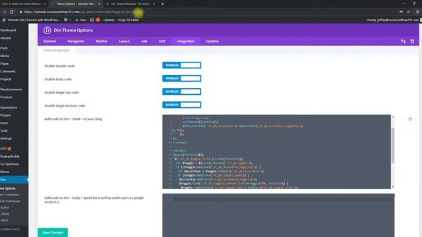Open the Howdy user account menu
This screenshot has height=237, width=422.
[x=392, y=20]
